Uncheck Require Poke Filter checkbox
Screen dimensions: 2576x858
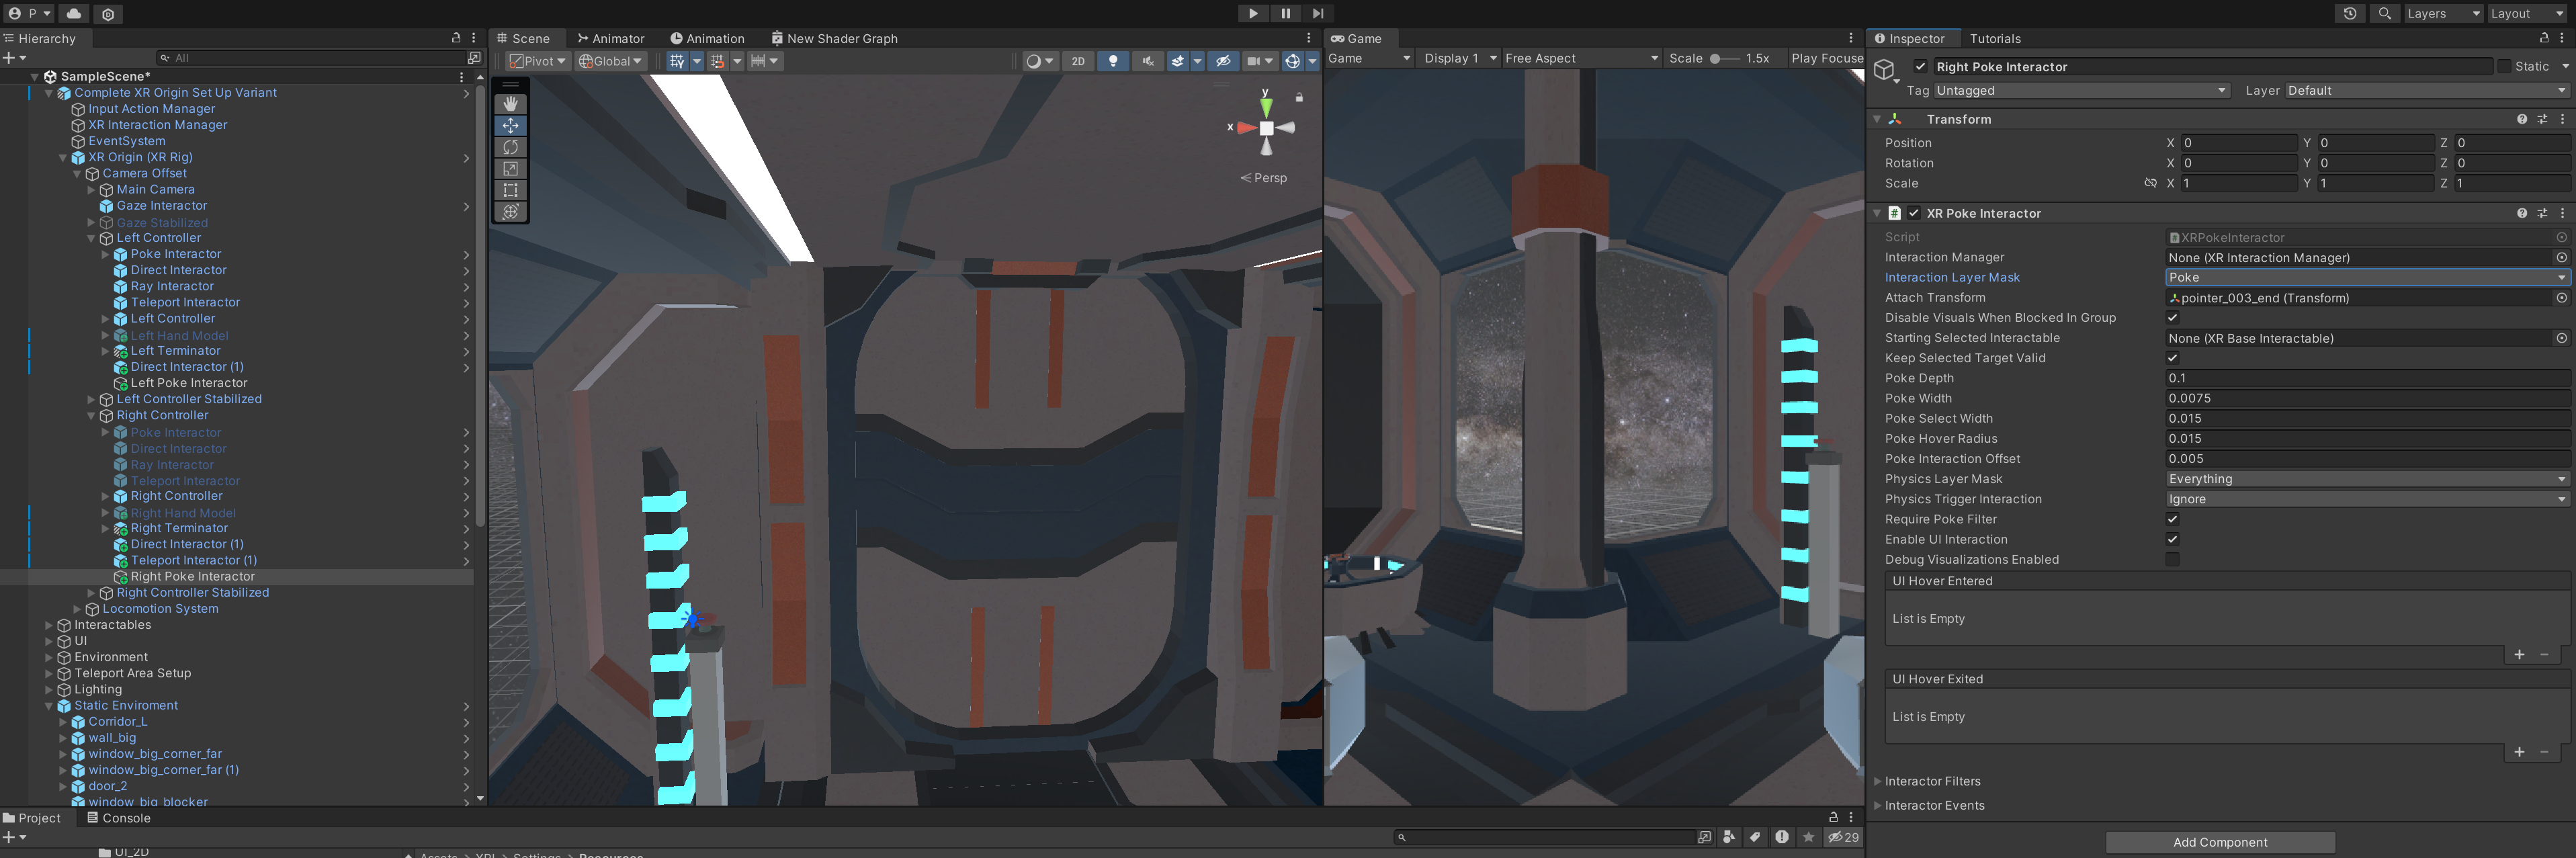[x=2172, y=519]
